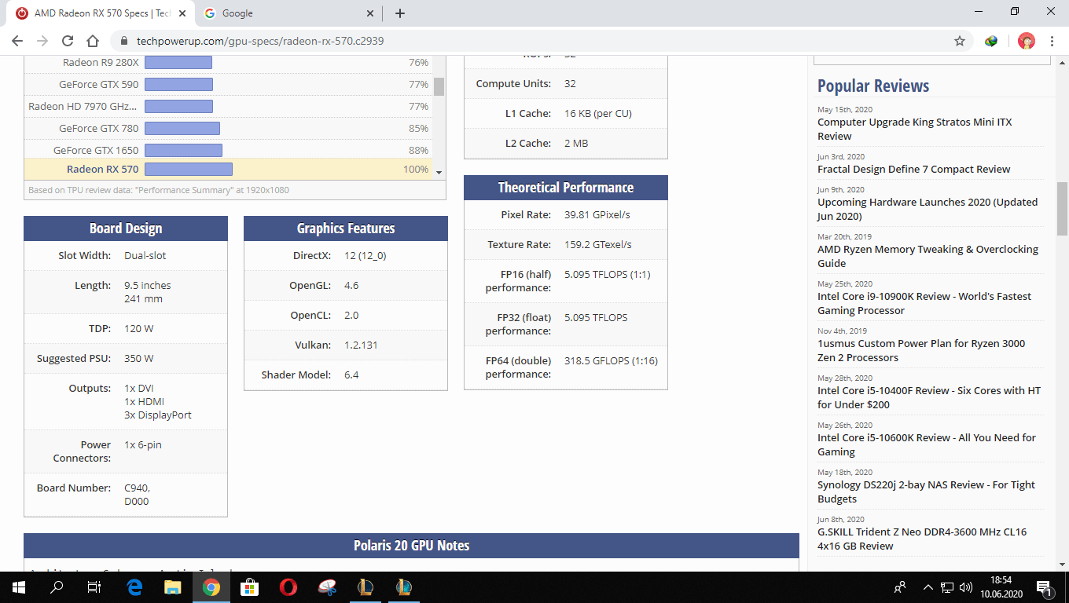Image resolution: width=1069 pixels, height=603 pixels.
Task: Open Windows taskbar search
Action: 57,587
